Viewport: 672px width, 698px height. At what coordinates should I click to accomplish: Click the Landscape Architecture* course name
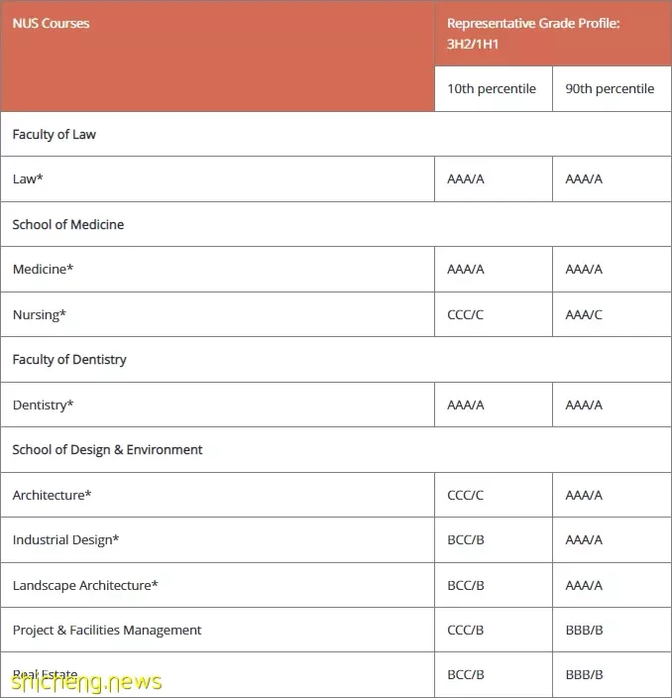[85, 585]
